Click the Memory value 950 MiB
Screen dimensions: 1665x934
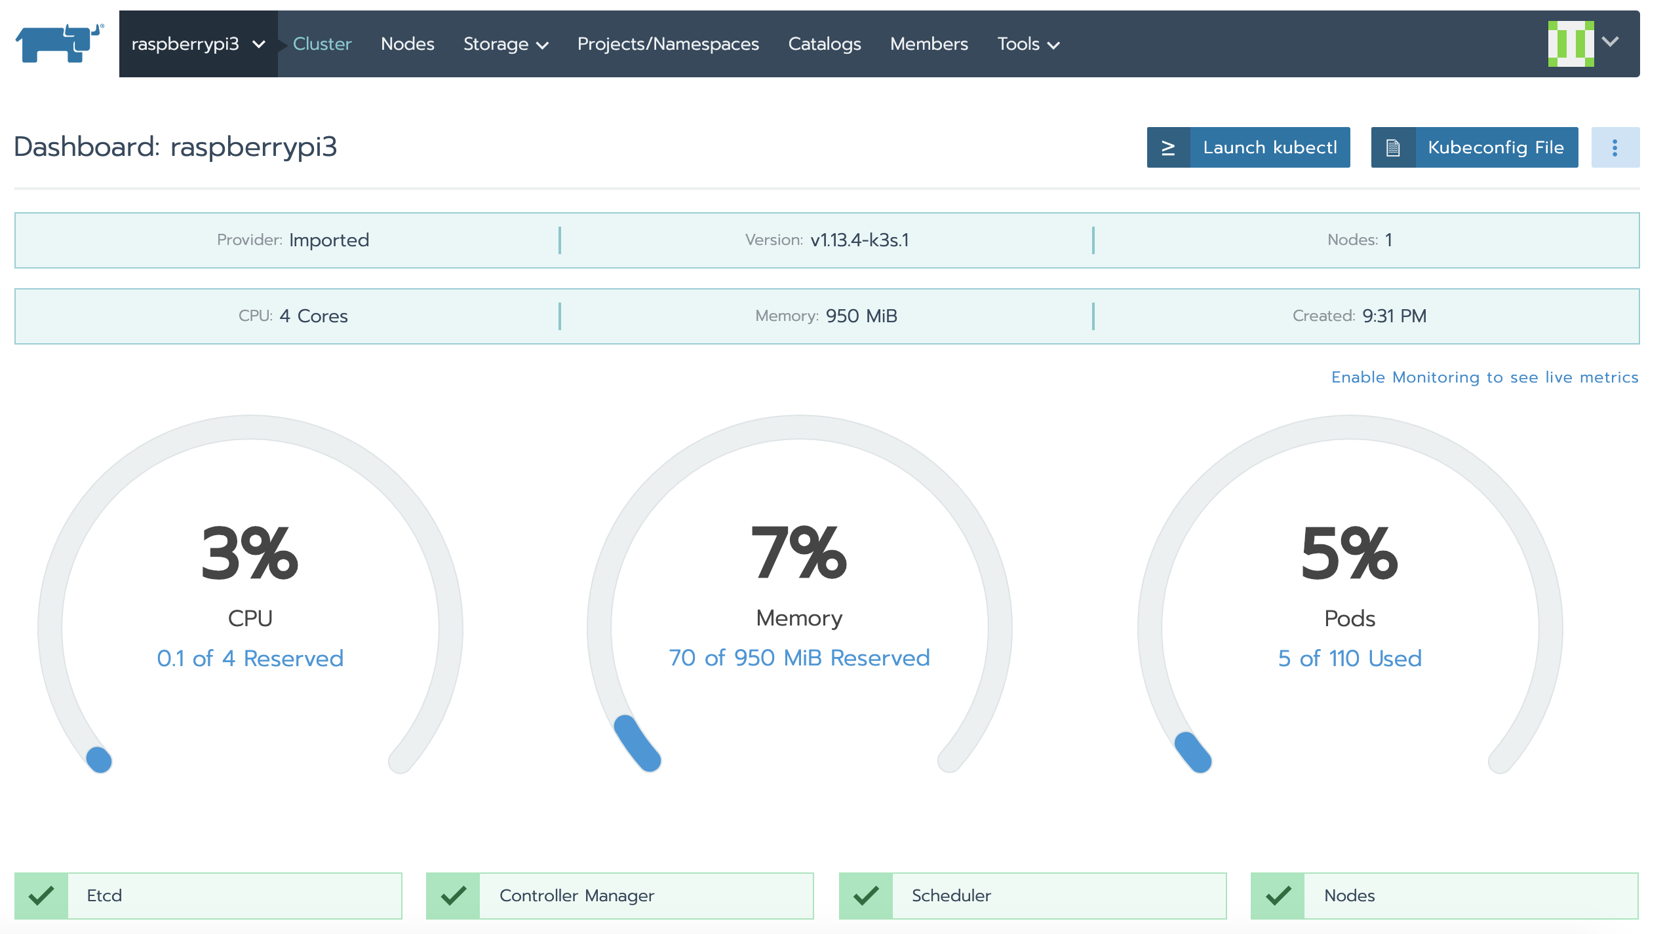coord(861,316)
